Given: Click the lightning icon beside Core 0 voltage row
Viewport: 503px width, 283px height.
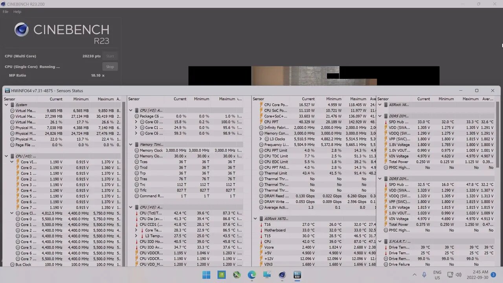Looking at the screenshot, I should [17, 168].
